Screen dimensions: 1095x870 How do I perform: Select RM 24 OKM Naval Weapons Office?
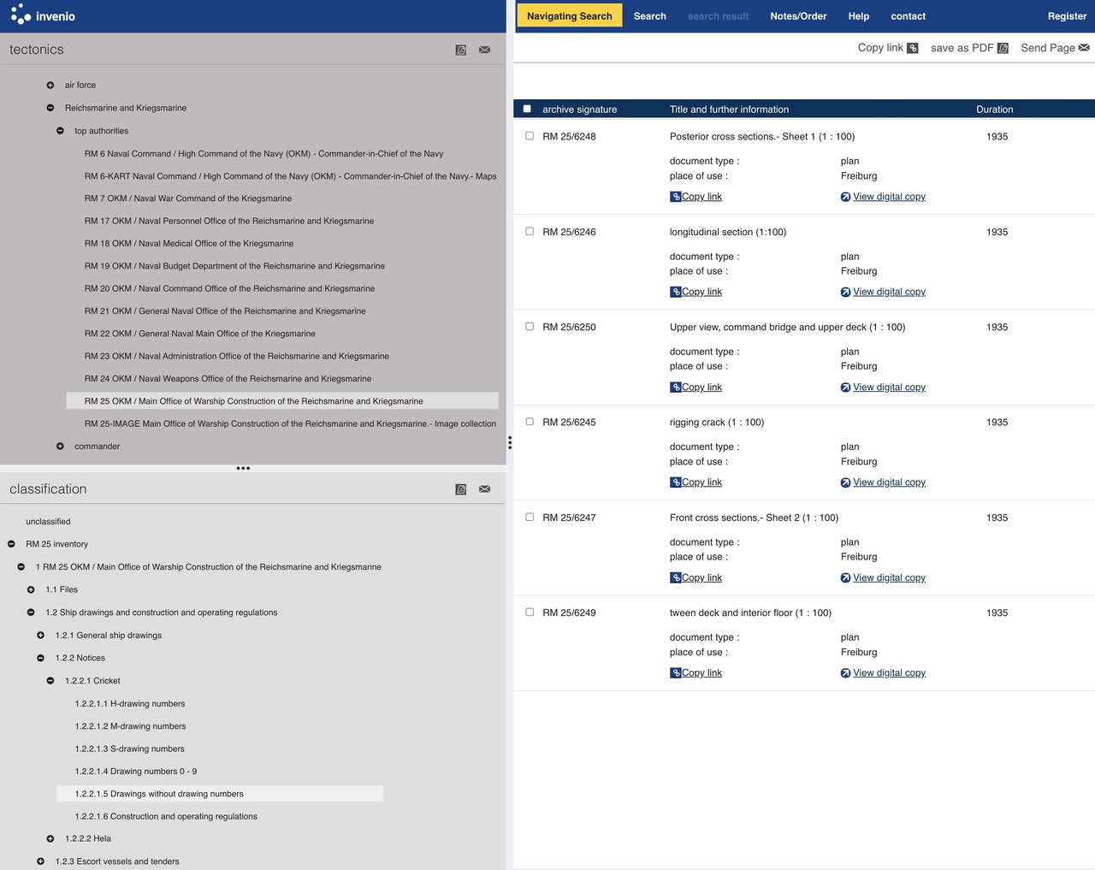click(228, 379)
